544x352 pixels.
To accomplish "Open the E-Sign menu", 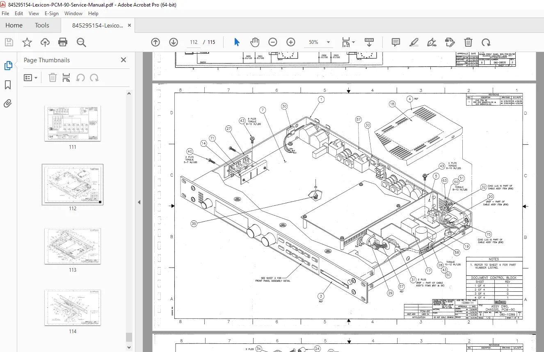I will coord(52,14).
